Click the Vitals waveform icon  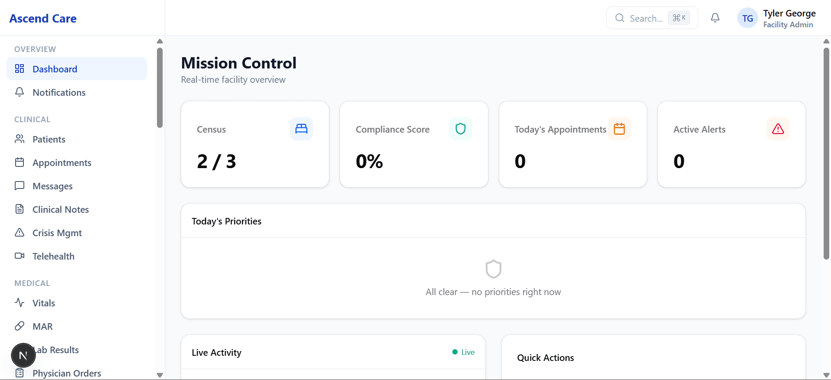20,302
